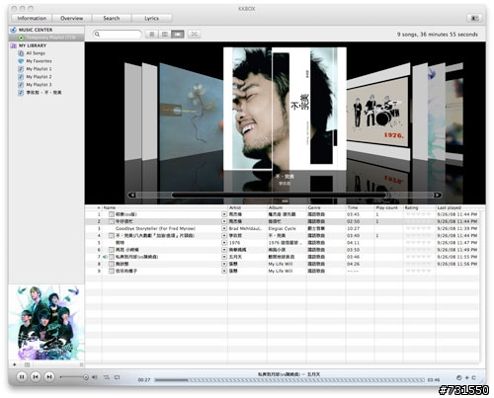Sort by the Artist column header
Image resolution: width=494 pixels, height=398 pixels.
pos(247,207)
